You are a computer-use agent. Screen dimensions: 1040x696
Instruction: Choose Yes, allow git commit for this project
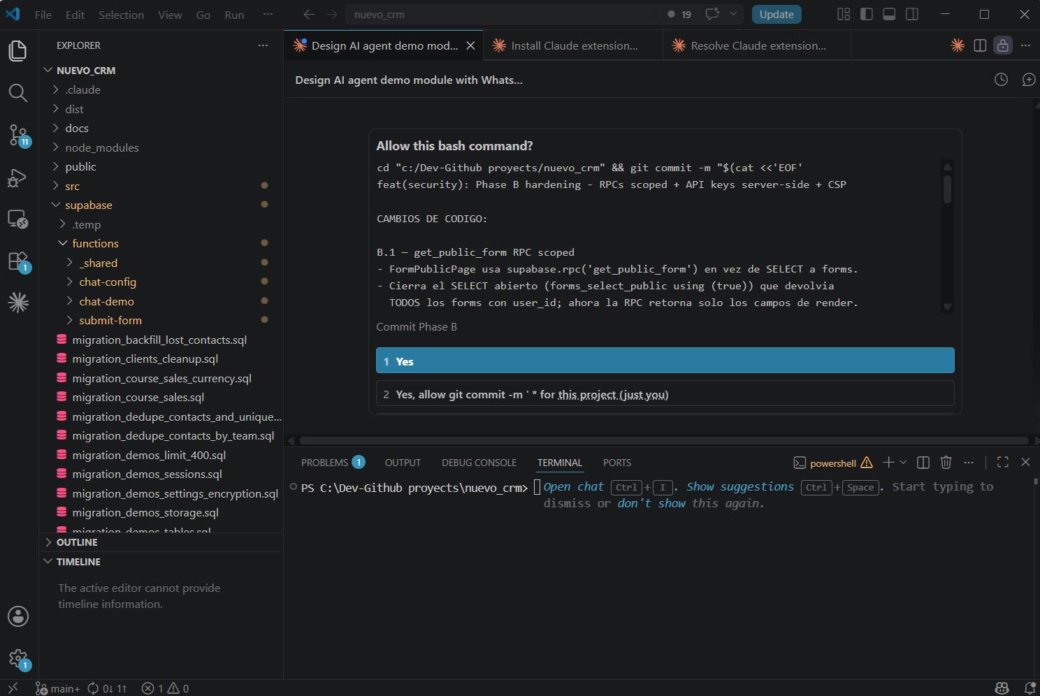tap(665, 394)
